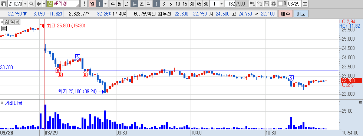This screenshot has width=363, height=136.
Task: Open the calendar date picker icon
Action: 306,4
